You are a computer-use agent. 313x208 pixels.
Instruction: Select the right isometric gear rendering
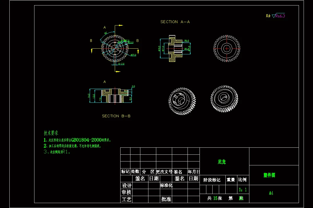pos(224,99)
